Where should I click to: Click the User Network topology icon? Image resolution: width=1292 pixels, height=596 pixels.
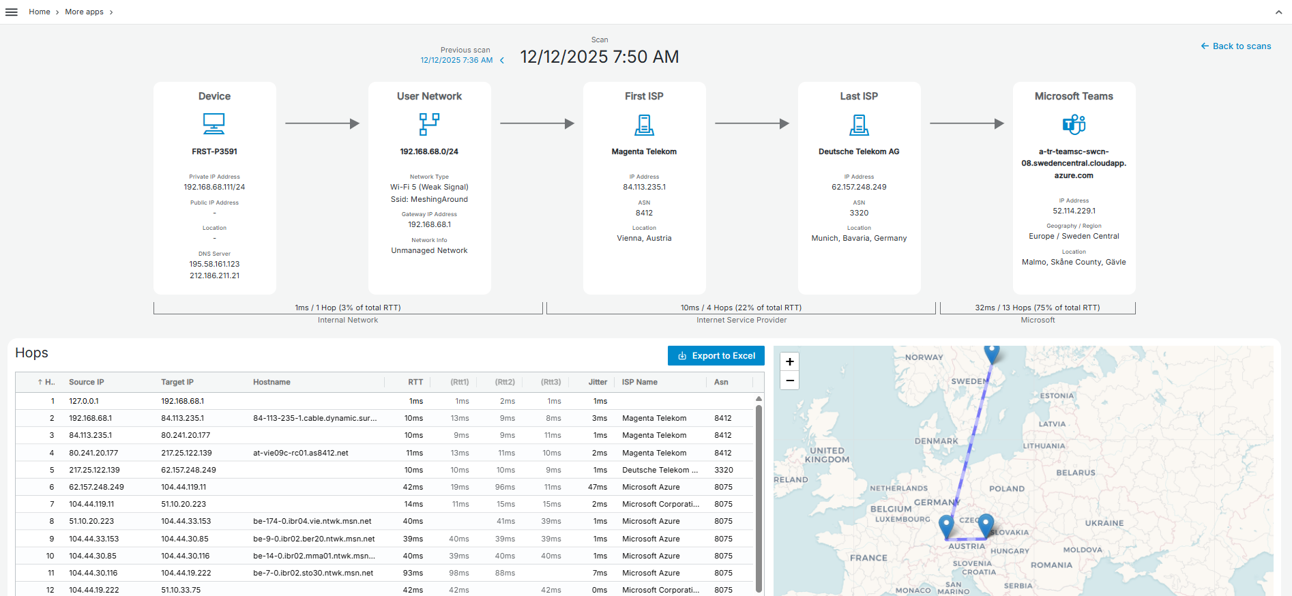pos(429,124)
